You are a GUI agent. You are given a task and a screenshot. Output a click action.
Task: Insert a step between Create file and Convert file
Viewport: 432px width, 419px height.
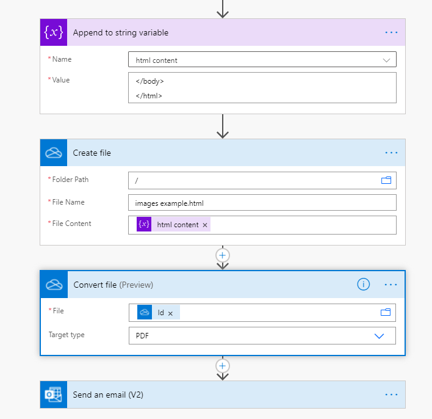coord(223,255)
